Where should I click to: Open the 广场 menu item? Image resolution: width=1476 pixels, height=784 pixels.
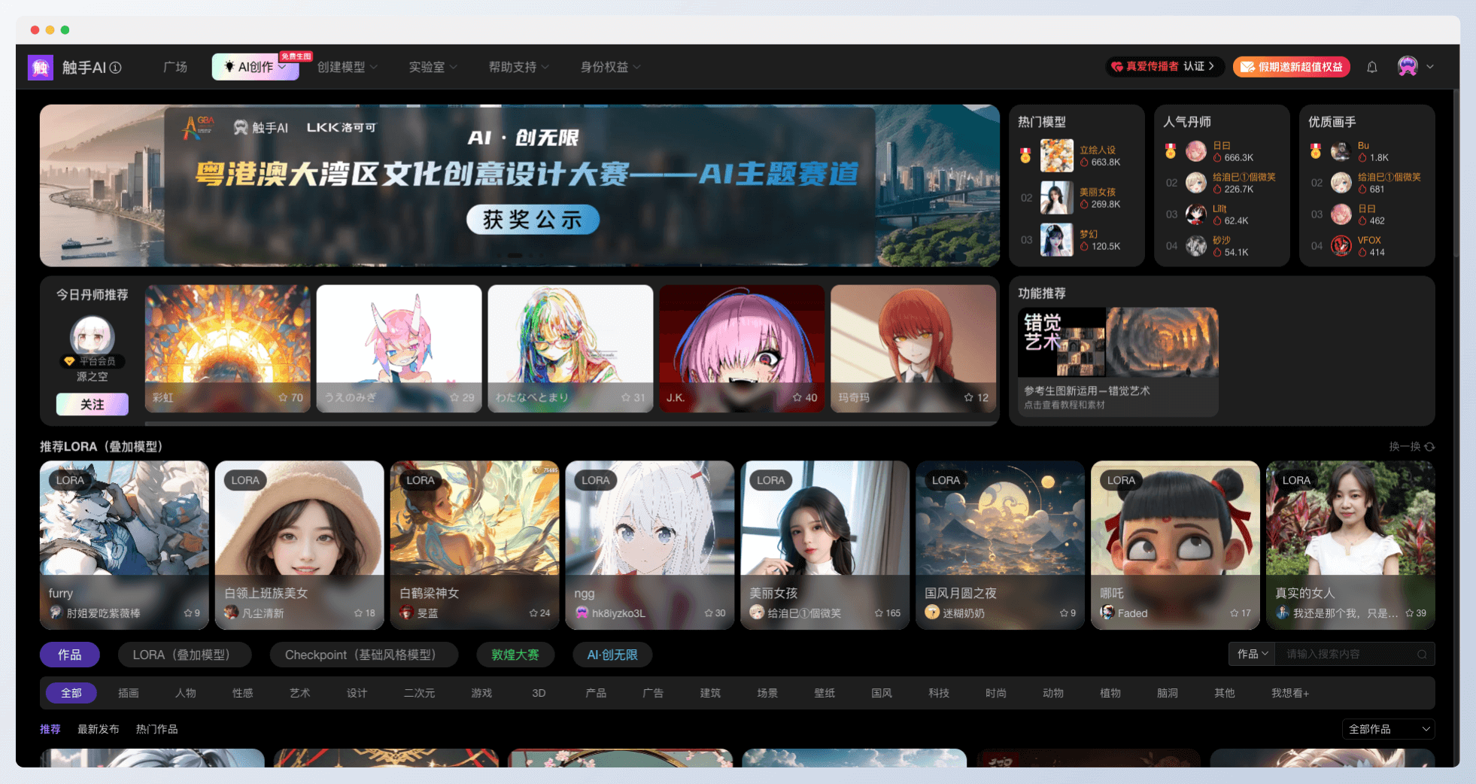click(x=175, y=67)
